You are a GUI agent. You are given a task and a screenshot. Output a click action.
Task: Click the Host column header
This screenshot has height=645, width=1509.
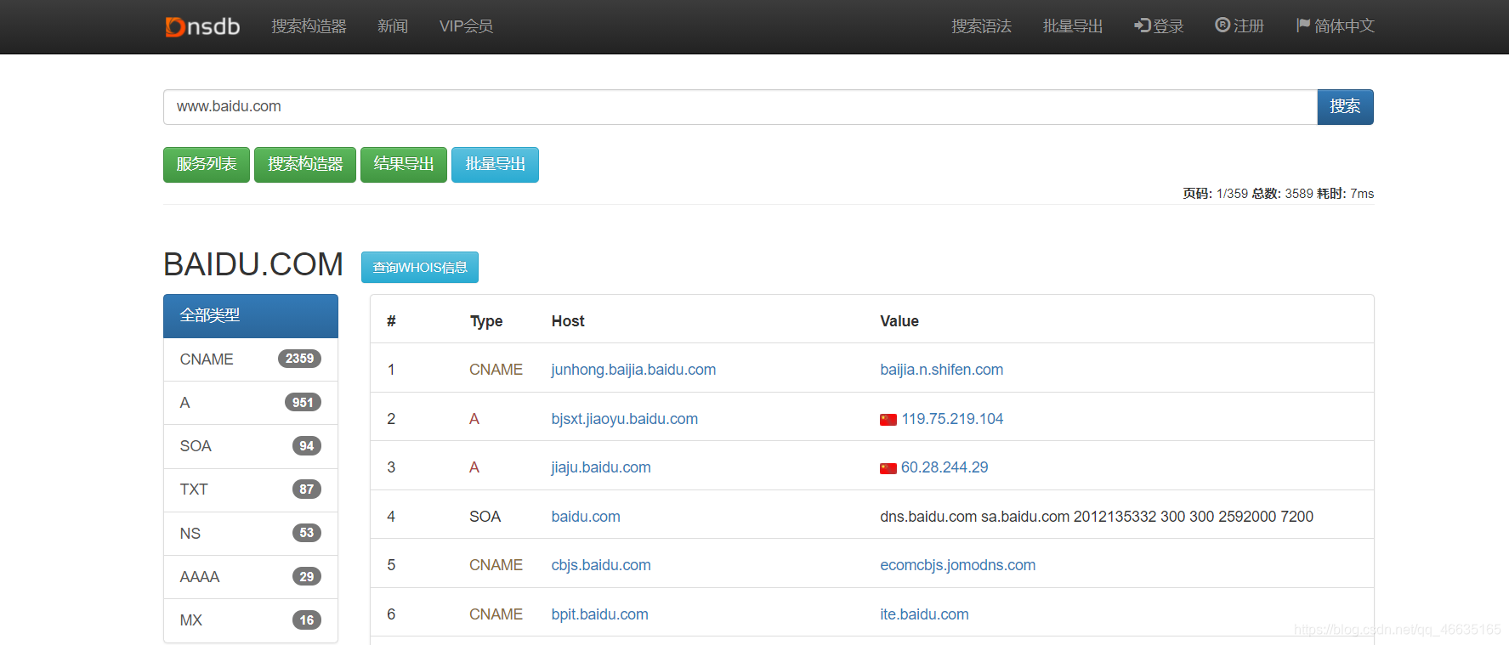tap(568, 321)
